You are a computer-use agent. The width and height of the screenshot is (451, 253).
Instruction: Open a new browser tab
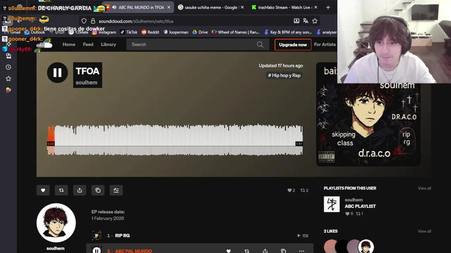328,7
